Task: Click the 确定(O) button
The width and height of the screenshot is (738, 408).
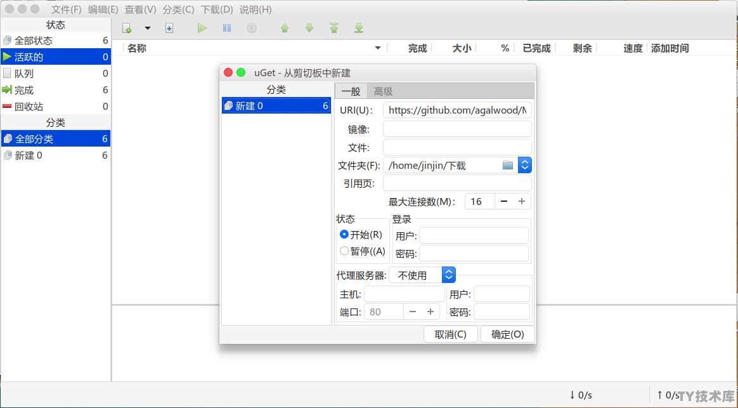Action: click(507, 334)
